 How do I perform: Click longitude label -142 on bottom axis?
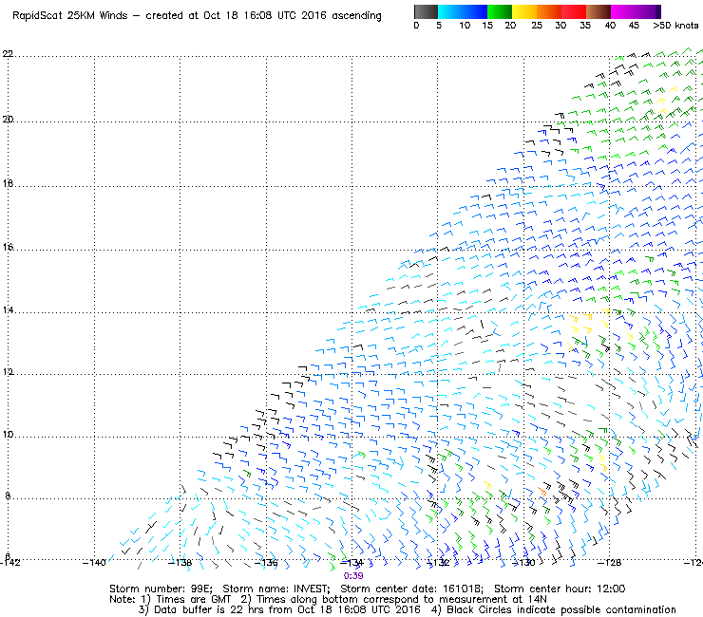(x=10, y=563)
